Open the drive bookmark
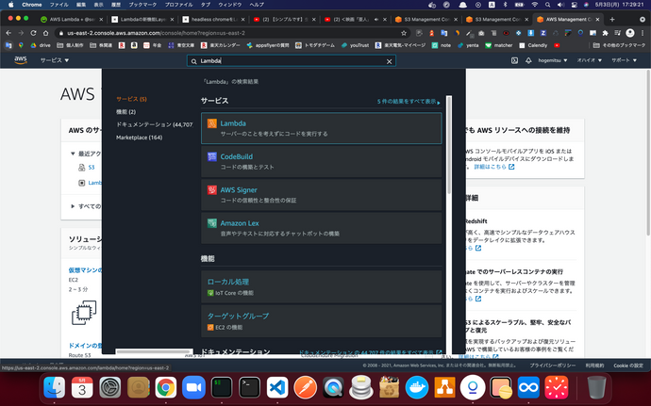 [41, 45]
